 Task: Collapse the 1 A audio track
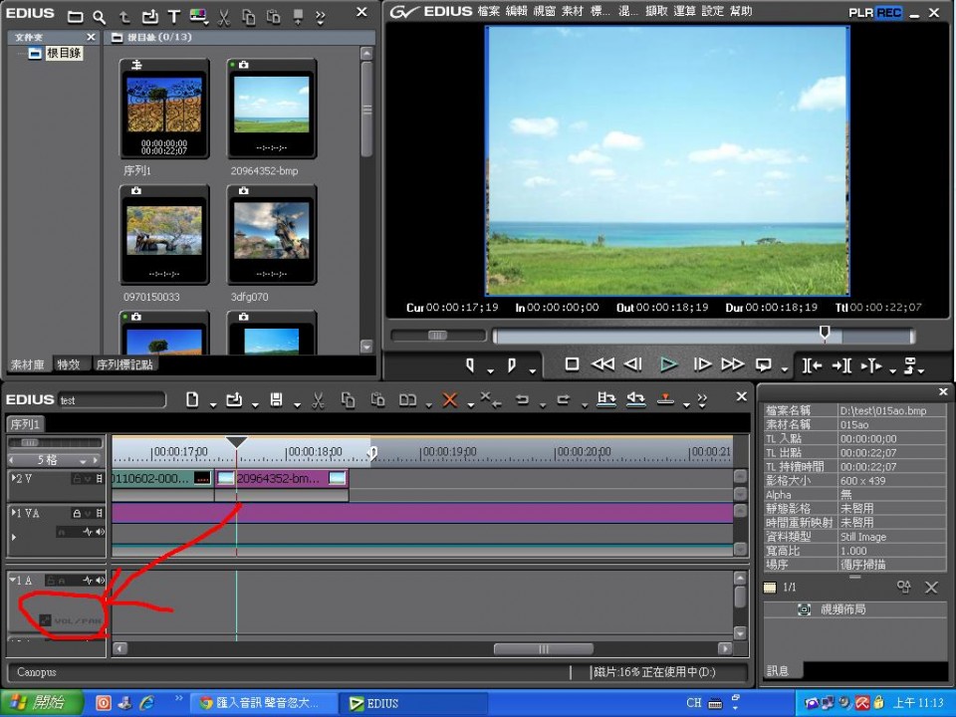pos(13,580)
